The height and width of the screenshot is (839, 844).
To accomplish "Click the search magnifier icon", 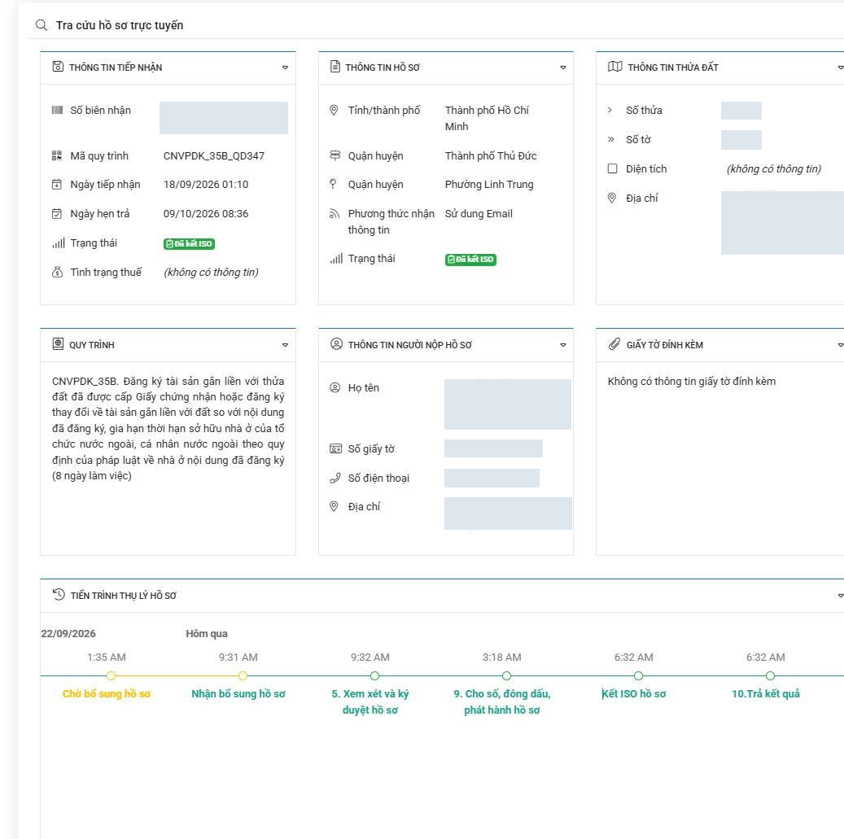I will point(42,25).
